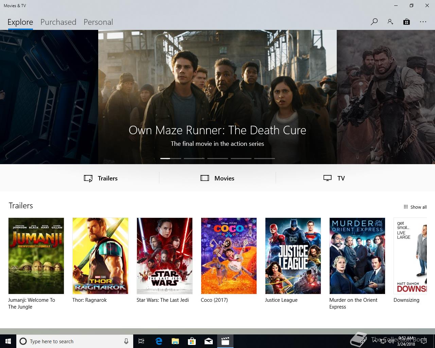The height and width of the screenshot is (348, 435).
Task: Open the Justice League poster
Action: (x=293, y=256)
